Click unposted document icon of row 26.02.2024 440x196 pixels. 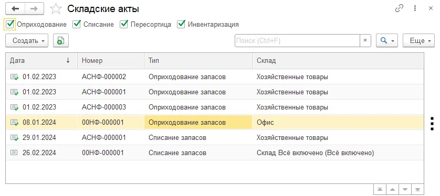pyautogui.click(x=14, y=153)
